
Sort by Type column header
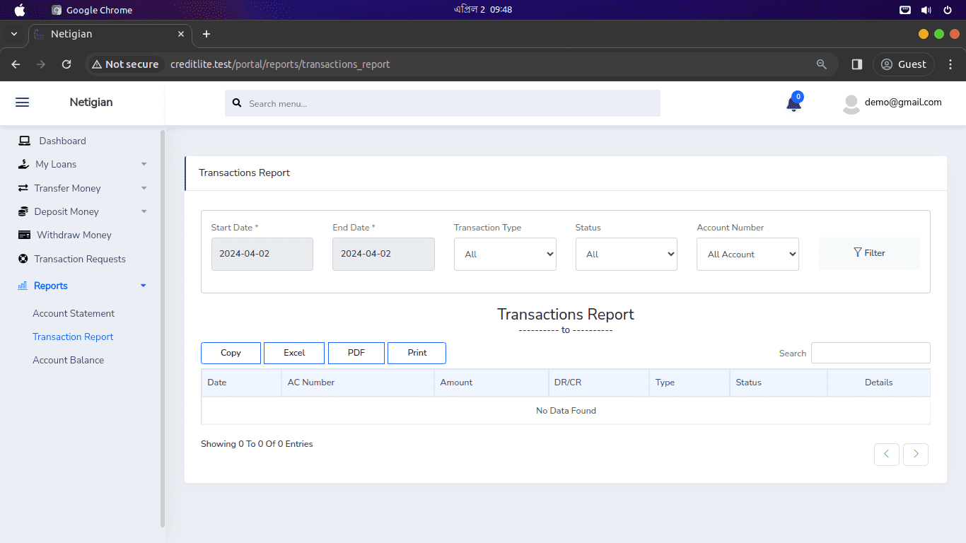(689, 383)
